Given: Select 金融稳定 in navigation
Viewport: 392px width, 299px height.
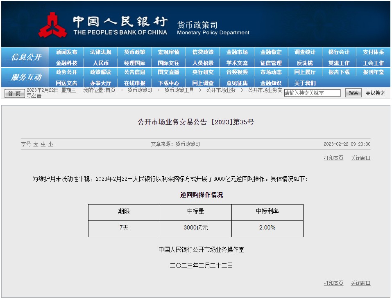Looking at the screenshot, I should click(271, 52).
